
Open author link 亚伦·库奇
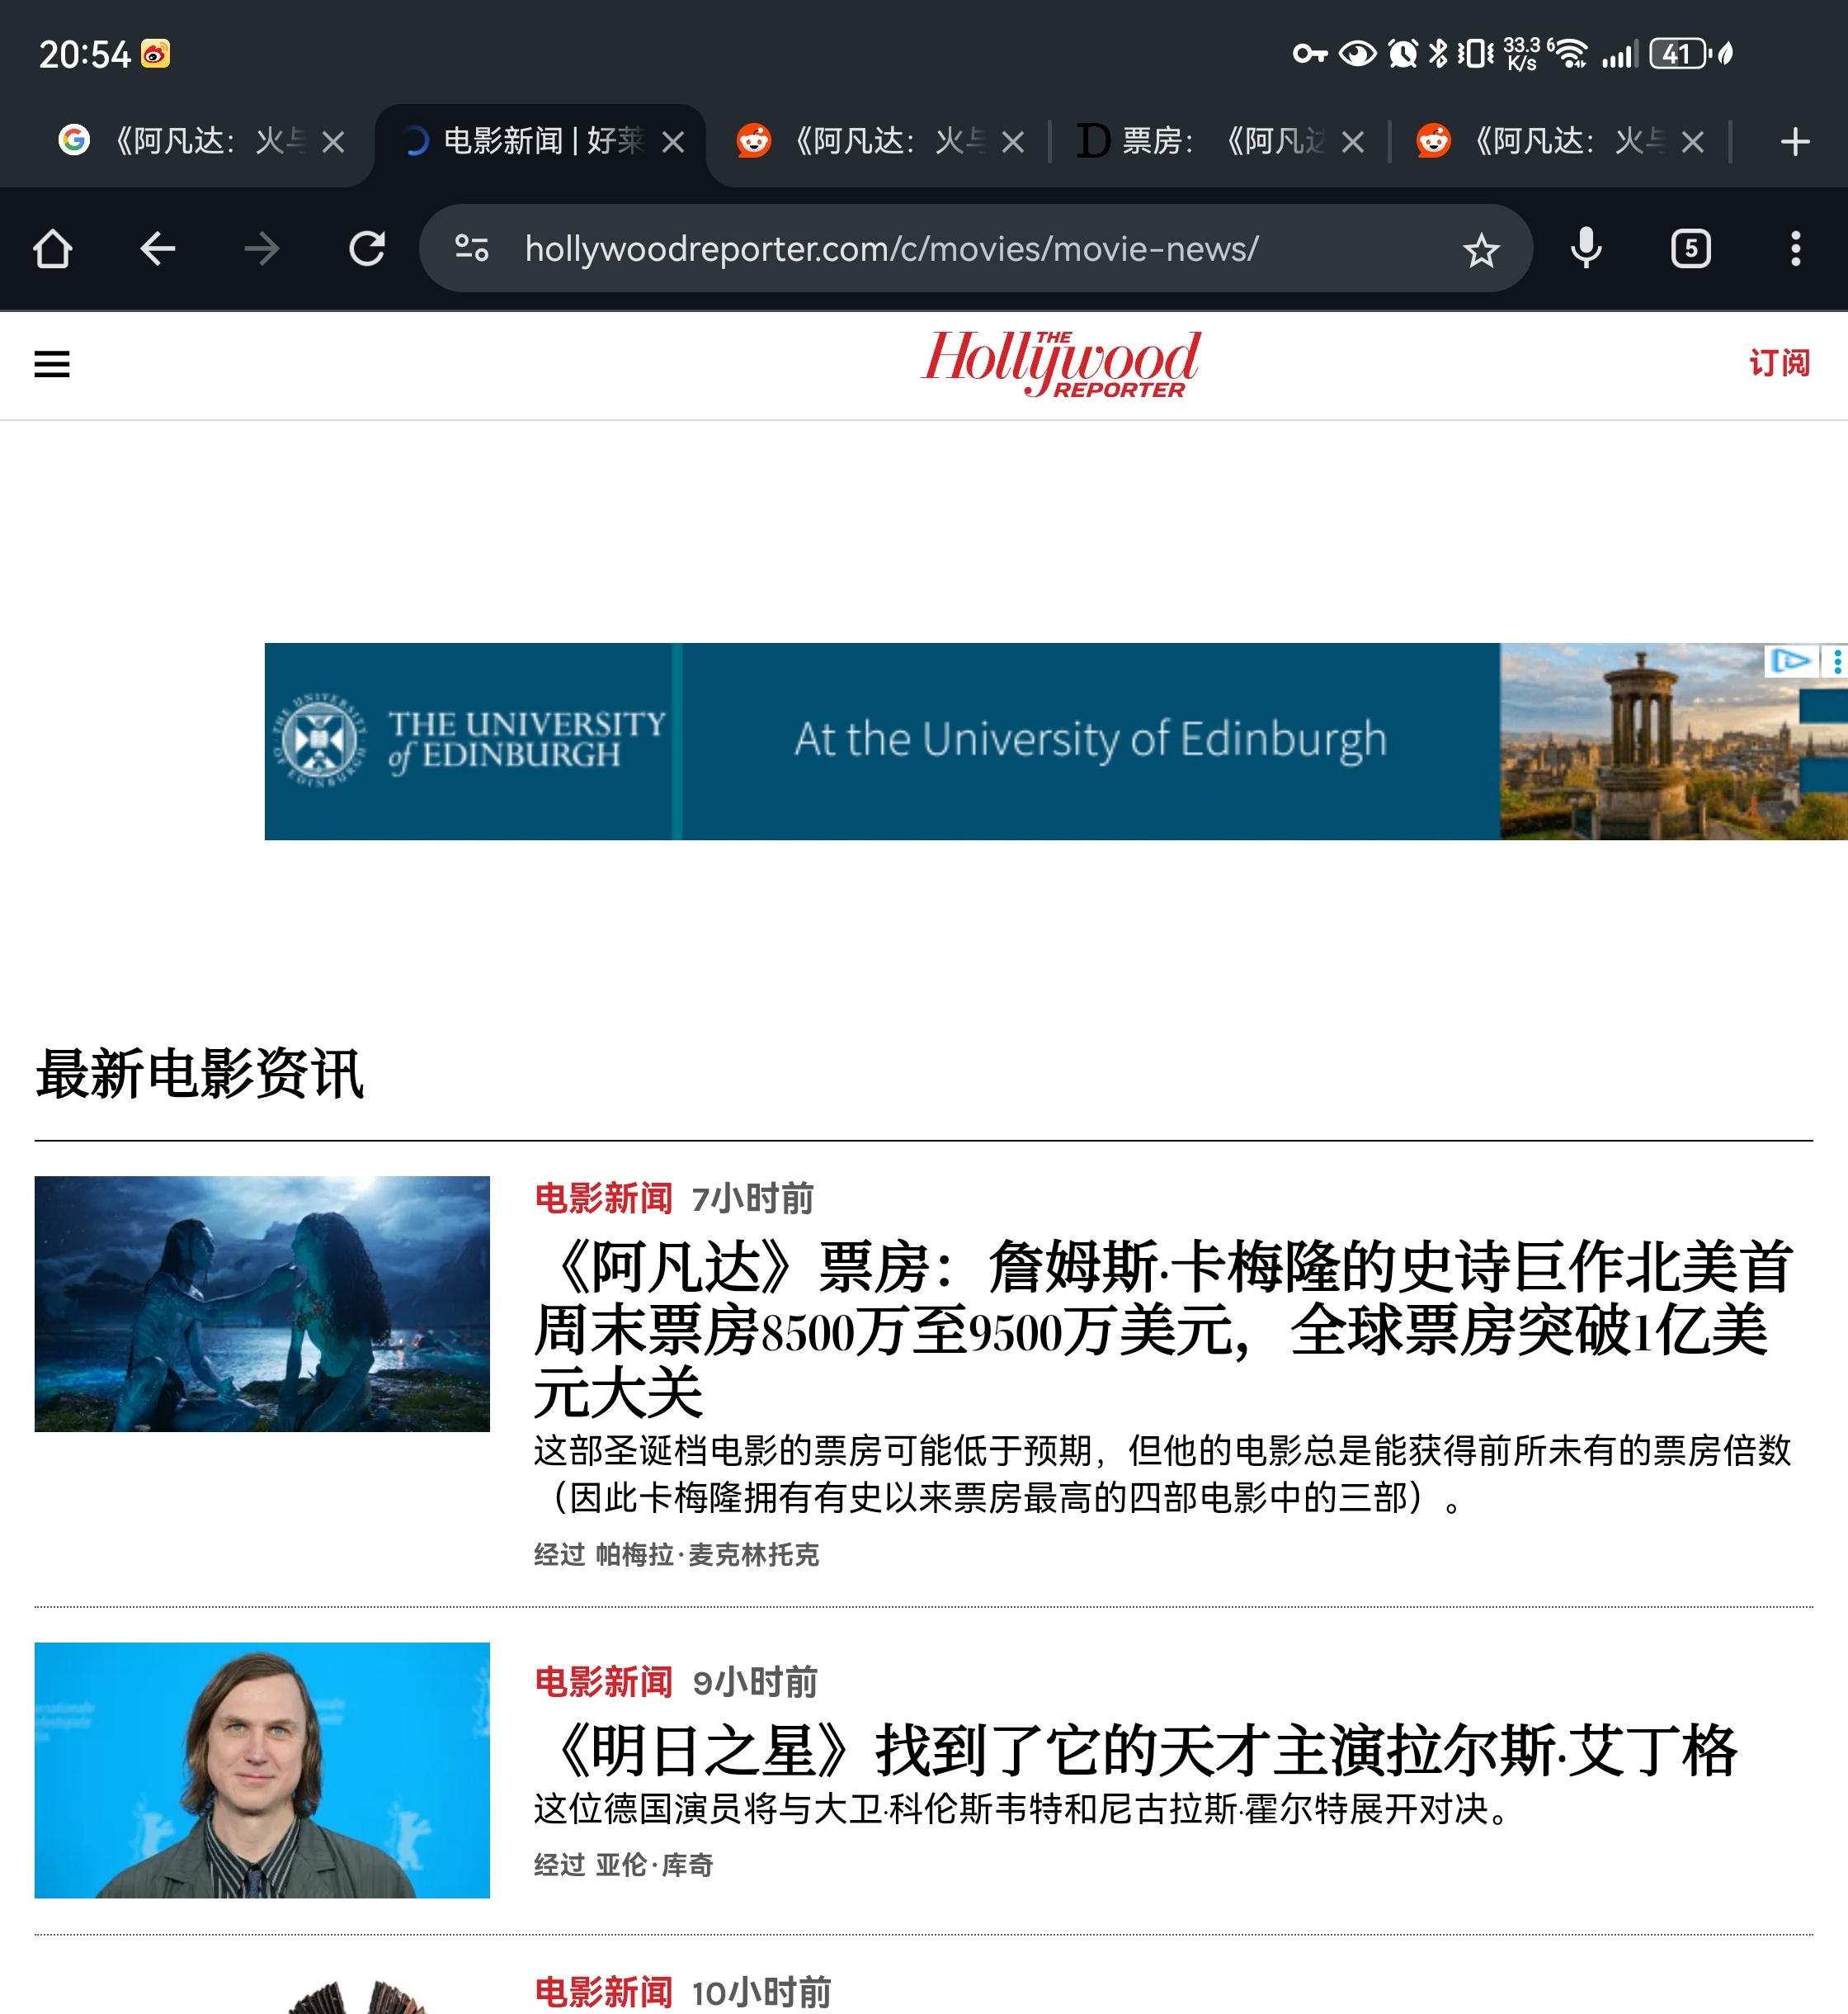click(x=654, y=1865)
